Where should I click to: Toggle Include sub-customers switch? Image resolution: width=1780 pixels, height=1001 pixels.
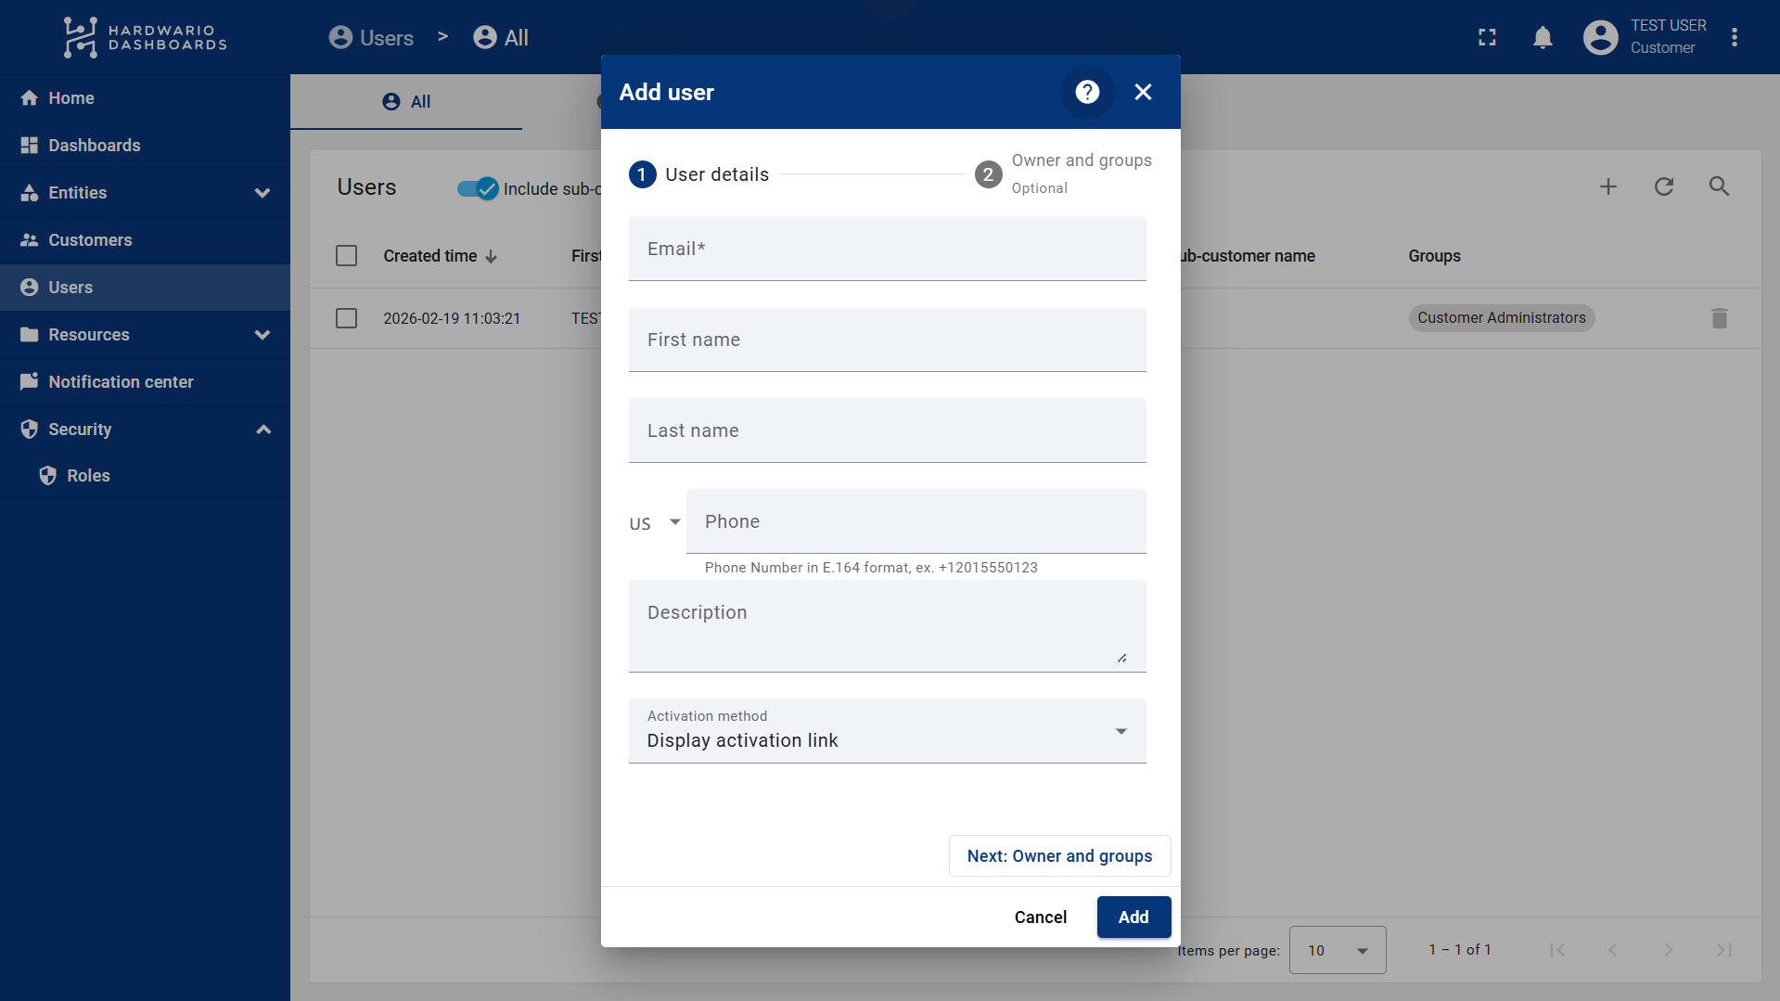coord(478,188)
